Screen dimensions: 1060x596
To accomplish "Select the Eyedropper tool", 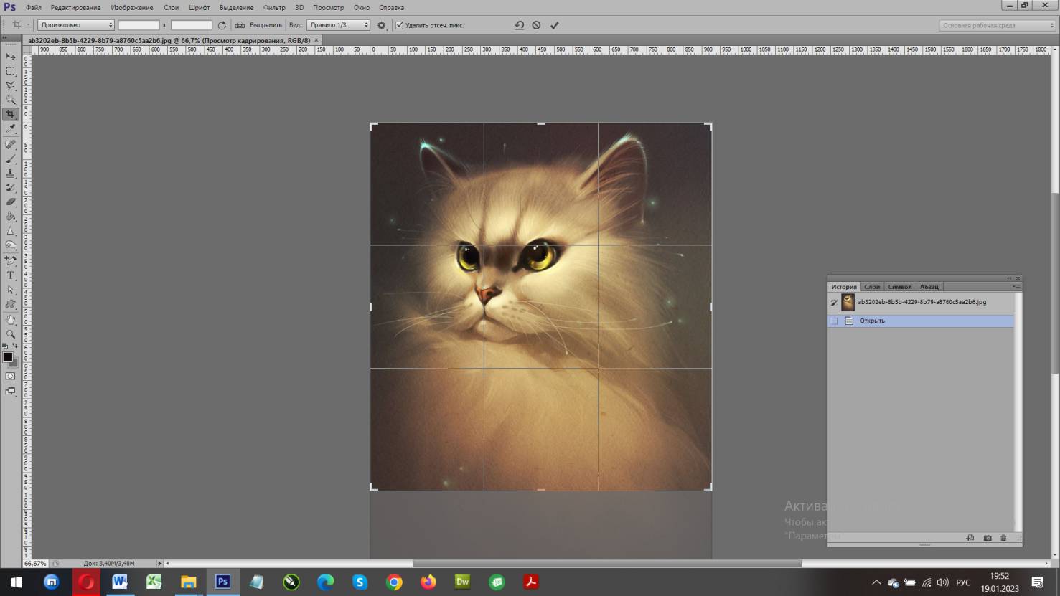I will pyautogui.click(x=11, y=129).
